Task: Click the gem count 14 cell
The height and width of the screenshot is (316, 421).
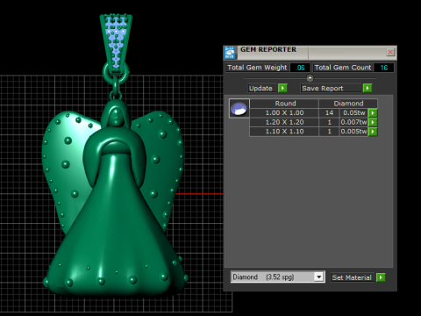Action: [329, 113]
